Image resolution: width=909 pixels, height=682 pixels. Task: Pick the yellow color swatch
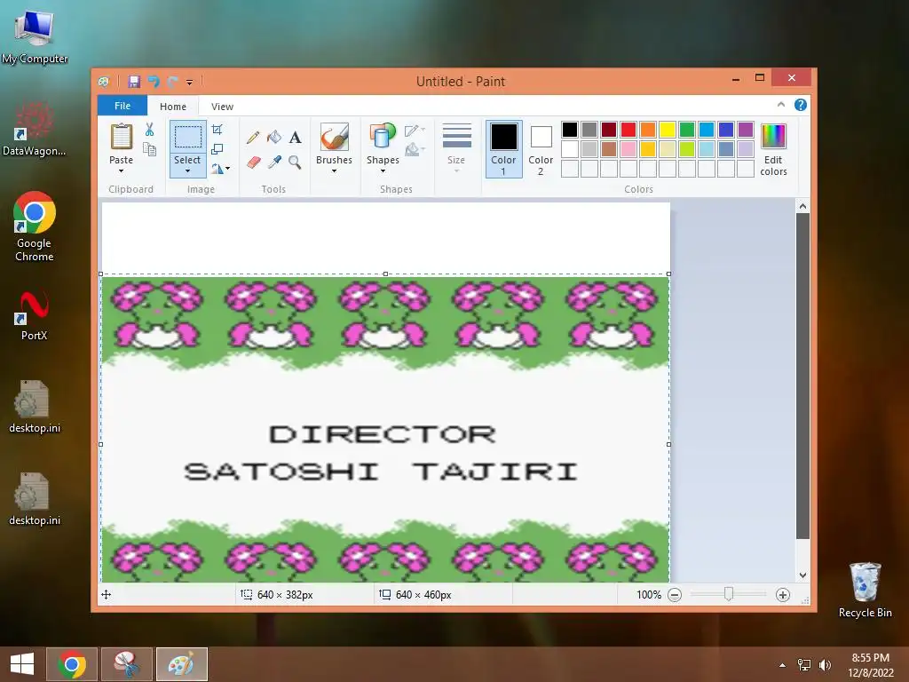click(x=668, y=130)
